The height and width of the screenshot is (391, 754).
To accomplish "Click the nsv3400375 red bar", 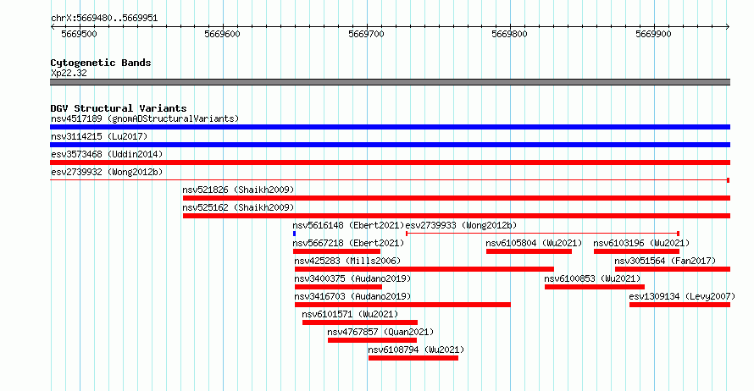I will (x=339, y=287).
